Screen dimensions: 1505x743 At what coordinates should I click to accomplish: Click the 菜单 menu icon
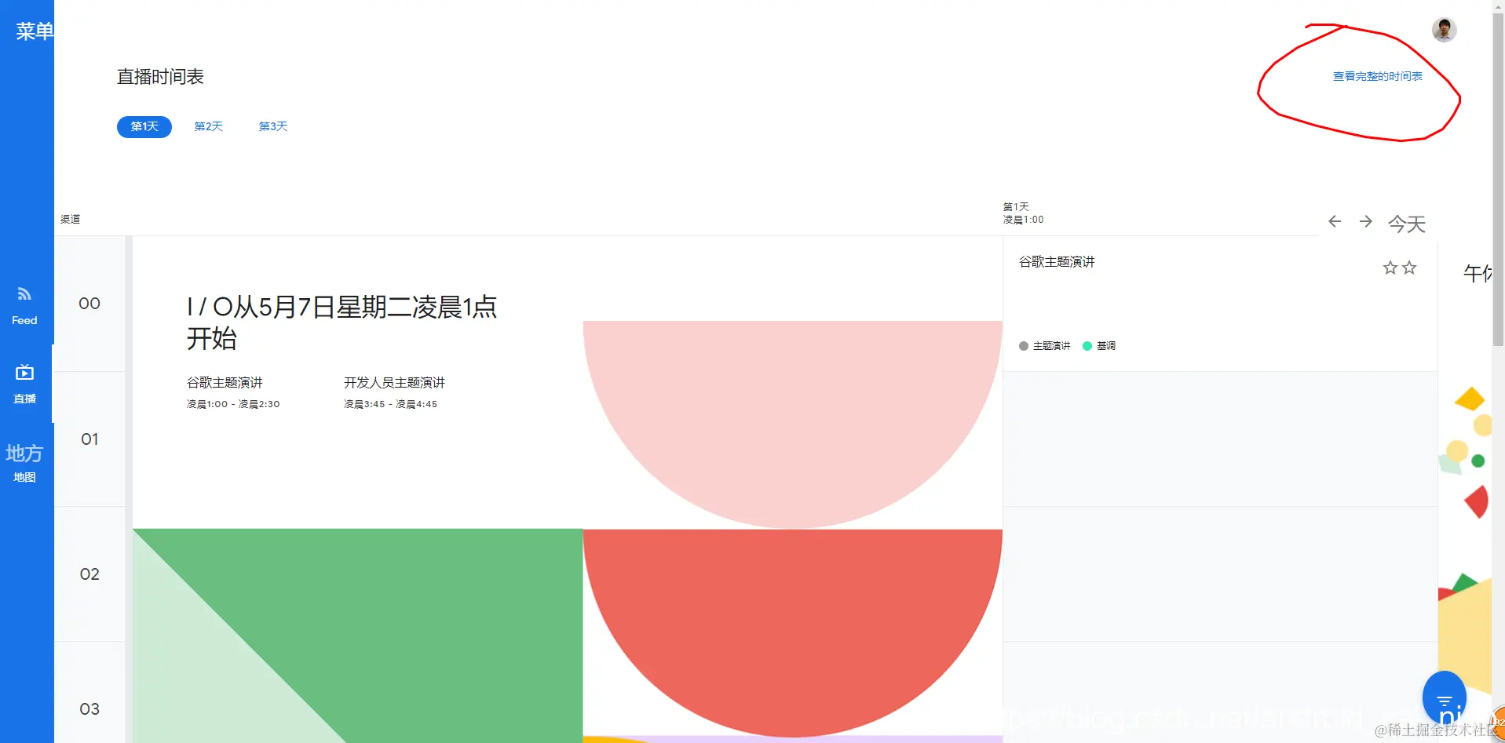(x=33, y=31)
